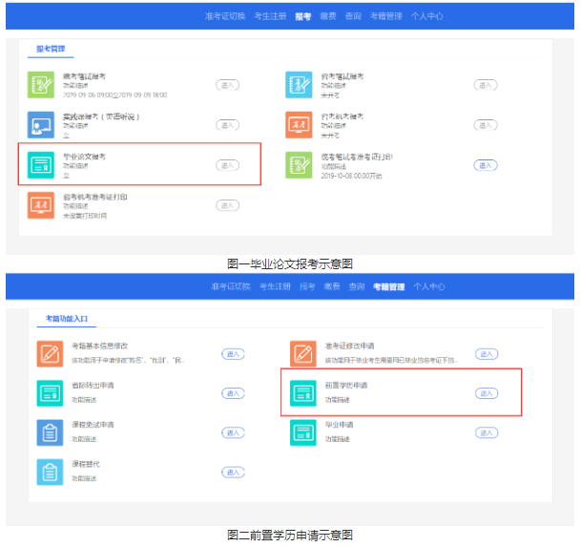Click 进入 for 自考笔试报考
The image size is (581, 547).
click(x=486, y=85)
